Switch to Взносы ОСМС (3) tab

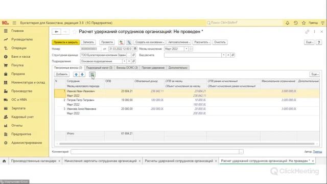point(127,67)
